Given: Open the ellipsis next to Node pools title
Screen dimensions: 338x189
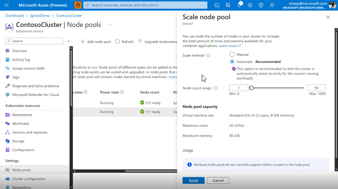Looking at the screenshot, I should (110, 25).
